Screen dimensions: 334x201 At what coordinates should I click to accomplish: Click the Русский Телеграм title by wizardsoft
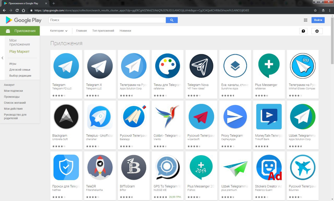pos(201,136)
